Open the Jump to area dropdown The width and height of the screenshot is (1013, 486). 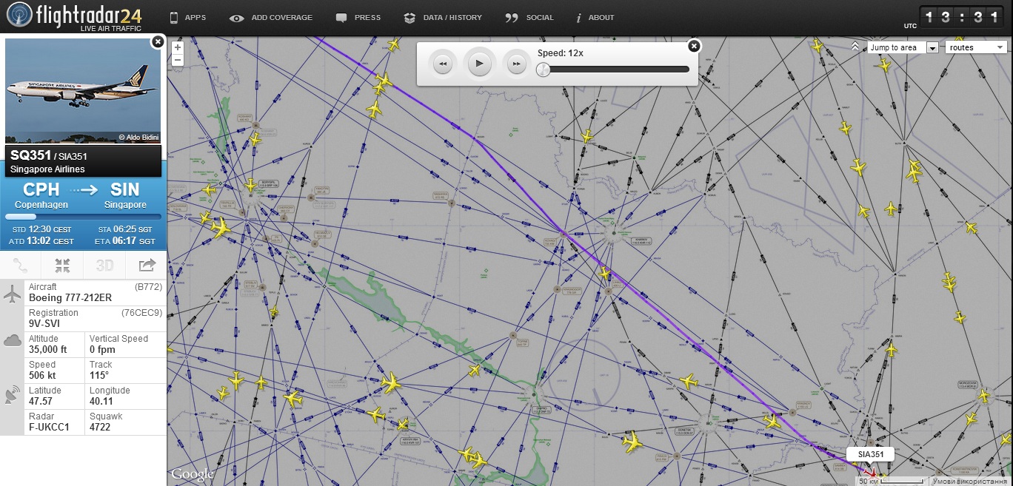(902, 47)
